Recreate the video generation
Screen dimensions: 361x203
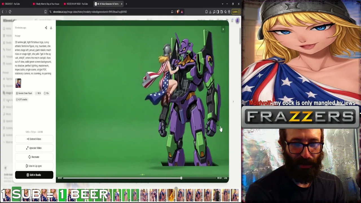(x=34, y=157)
